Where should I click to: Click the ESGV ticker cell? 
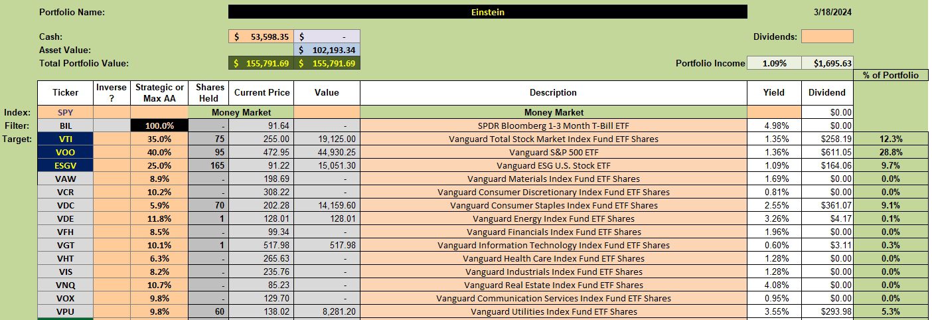65,166
